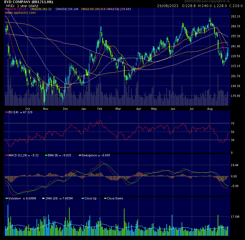
Task: Select the May month label
Action: pos(154,109)
